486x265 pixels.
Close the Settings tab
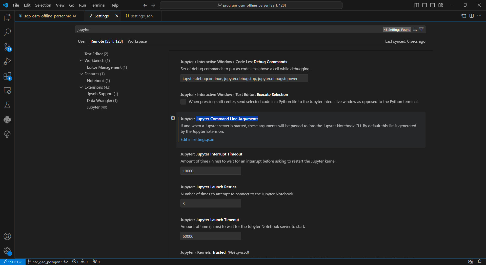pos(117,16)
